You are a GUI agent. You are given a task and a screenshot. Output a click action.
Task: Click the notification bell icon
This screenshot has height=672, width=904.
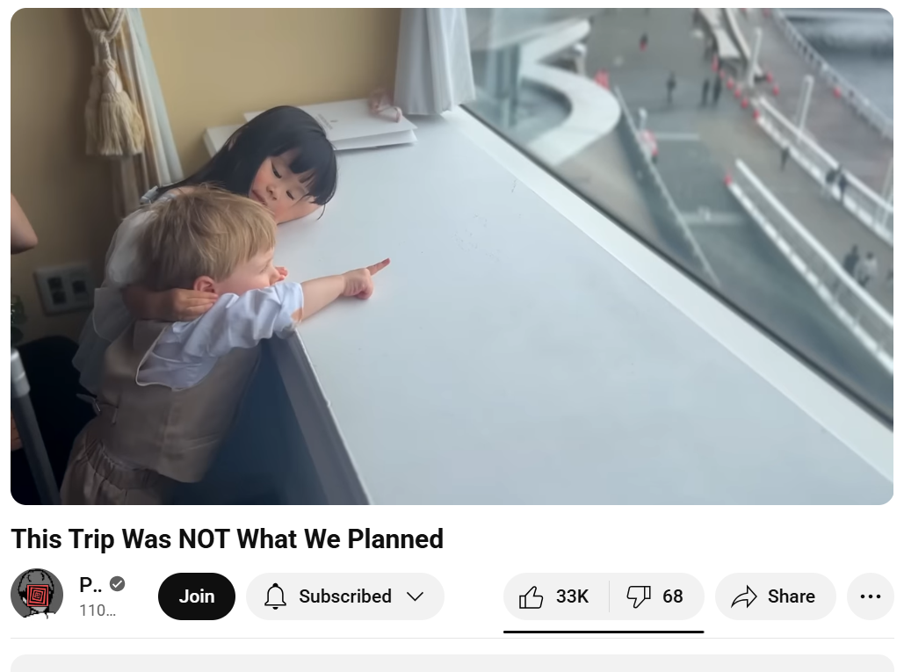(x=275, y=596)
